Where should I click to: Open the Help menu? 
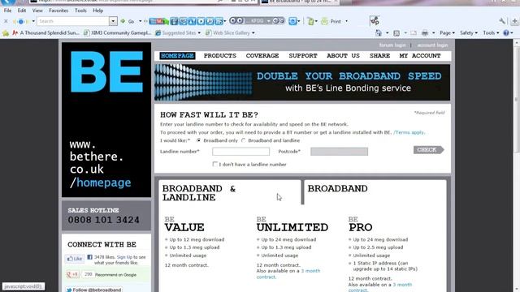click(97, 11)
